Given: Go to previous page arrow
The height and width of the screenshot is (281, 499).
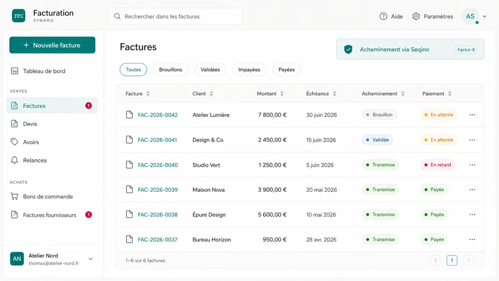Looking at the screenshot, I should click(435, 260).
